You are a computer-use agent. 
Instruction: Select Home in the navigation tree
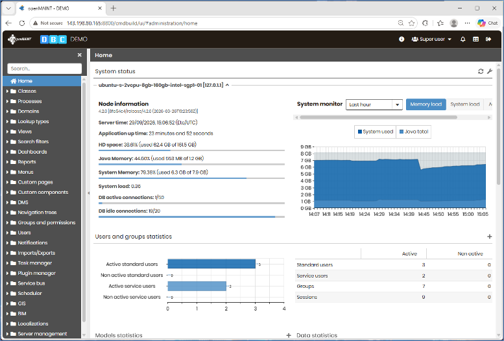click(42, 81)
